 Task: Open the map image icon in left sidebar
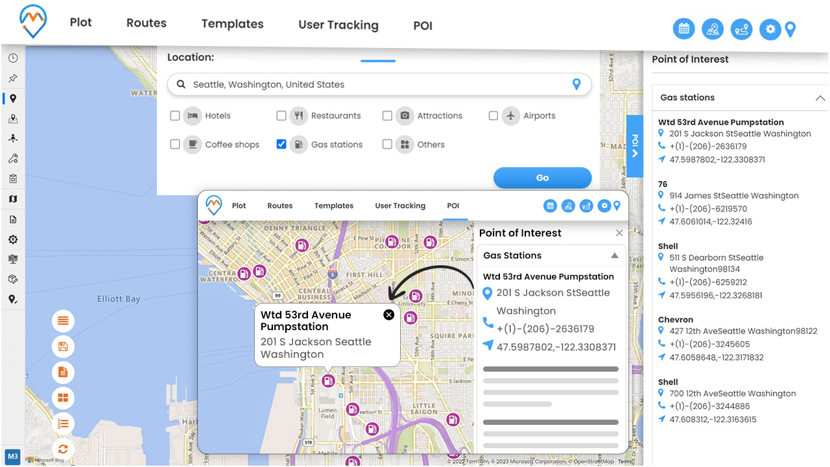point(13,119)
